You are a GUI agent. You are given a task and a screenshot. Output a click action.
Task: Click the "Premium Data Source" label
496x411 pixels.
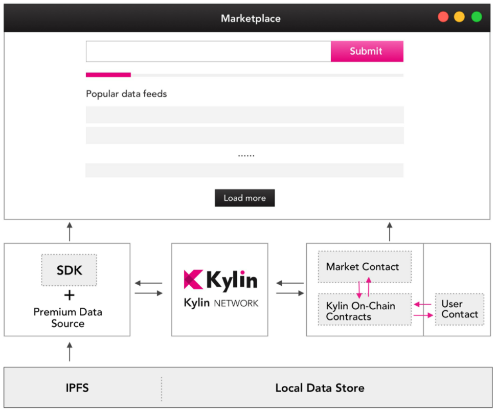tap(67, 318)
